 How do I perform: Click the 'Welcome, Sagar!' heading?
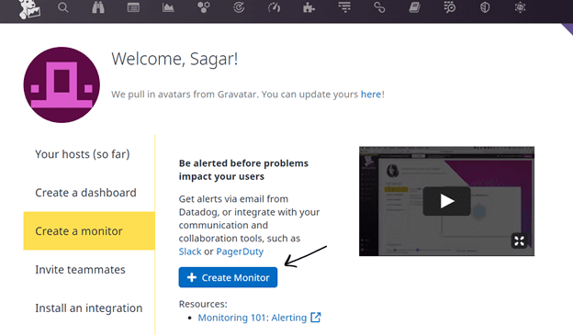click(174, 59)
